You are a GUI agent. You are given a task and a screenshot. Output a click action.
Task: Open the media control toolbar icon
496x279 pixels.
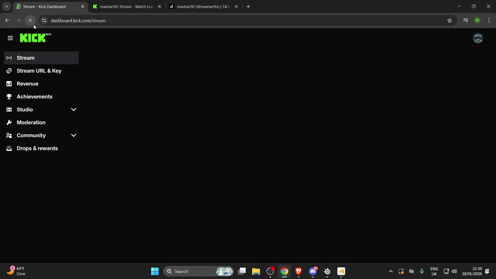465,21
